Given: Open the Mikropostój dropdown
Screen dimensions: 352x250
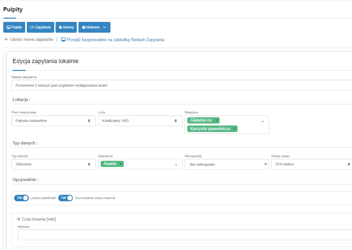Looking at the screenshot, I should coord(227,164).
